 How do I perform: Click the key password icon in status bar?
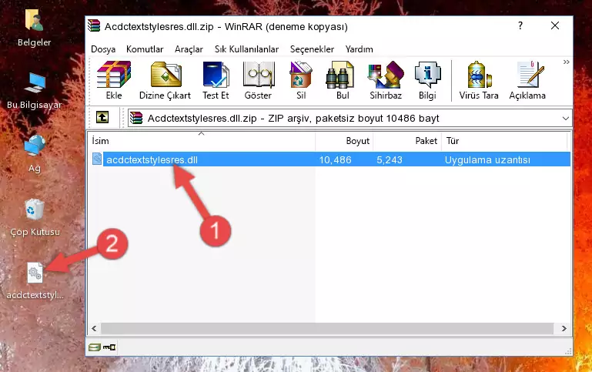pyautogui.click(x=109, y=347)
